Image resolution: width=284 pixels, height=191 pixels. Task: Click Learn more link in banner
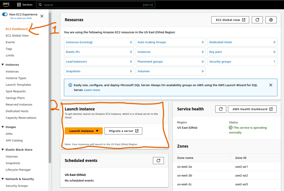click(92, 90)
